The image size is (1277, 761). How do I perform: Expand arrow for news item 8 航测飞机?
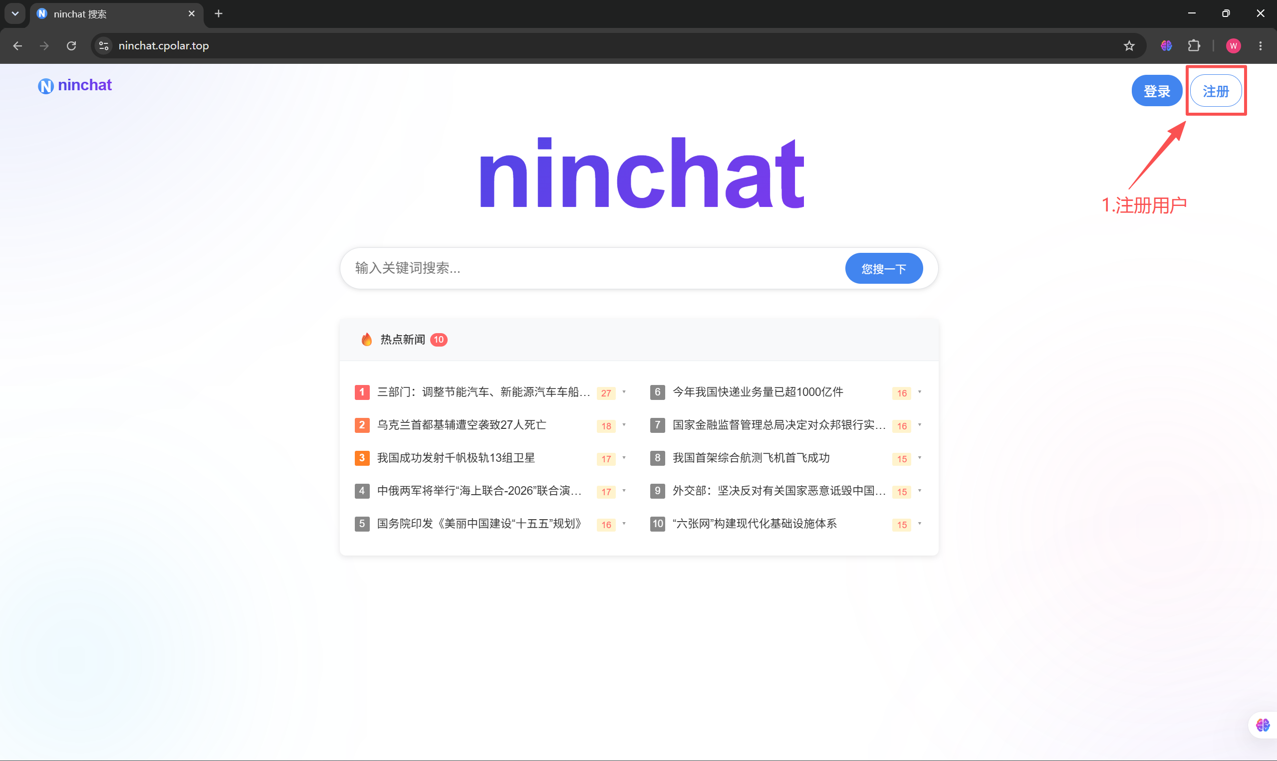(919, 458)
